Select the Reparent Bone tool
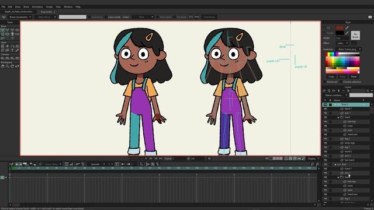 (x=17, y=30)
